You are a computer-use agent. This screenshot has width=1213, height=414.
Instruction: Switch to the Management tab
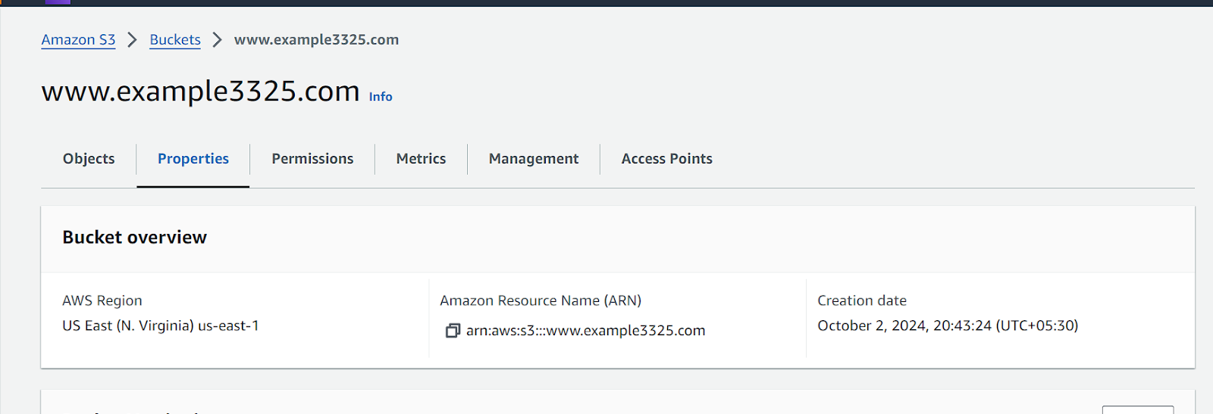coord(534,159)
